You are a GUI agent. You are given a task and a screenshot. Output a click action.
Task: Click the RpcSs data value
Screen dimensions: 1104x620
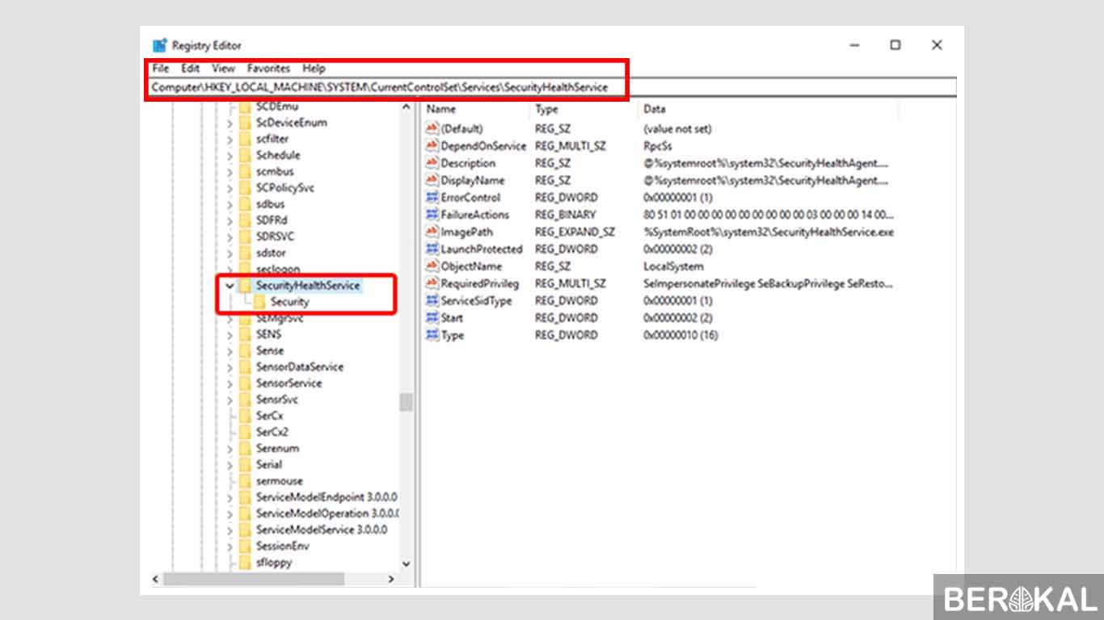657,146
